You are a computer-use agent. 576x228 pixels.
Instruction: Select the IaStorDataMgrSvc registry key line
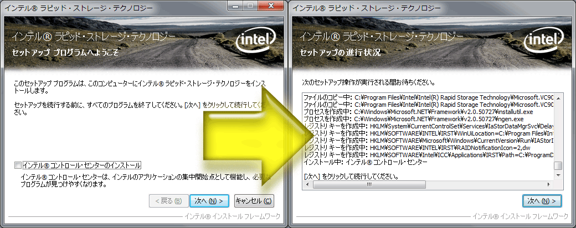point(429,126)
